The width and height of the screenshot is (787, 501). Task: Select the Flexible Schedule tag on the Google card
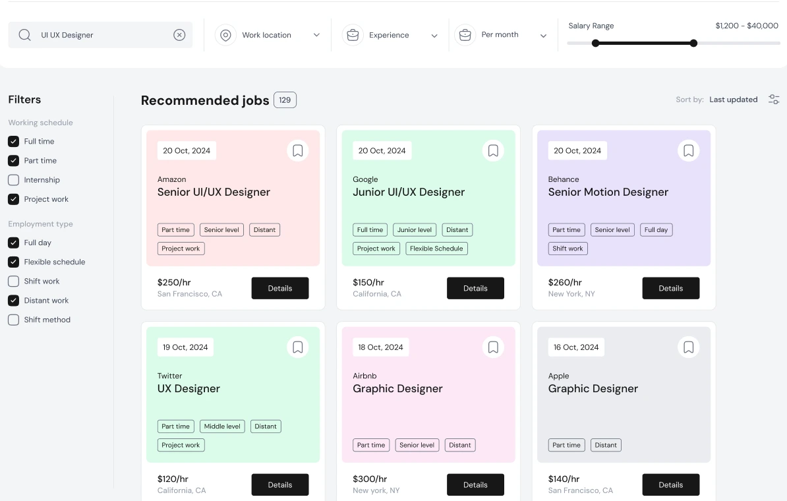pyautogui.click(x=436, y=249)
